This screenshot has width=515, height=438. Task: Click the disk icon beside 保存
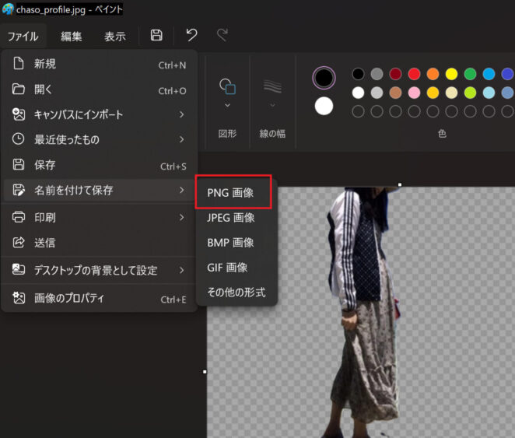click(19, 164)
